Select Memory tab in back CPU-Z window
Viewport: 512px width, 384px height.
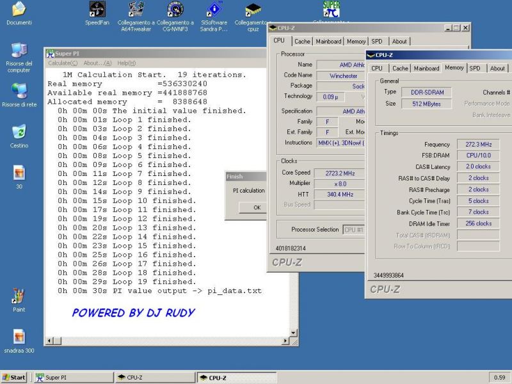point(356,42)
